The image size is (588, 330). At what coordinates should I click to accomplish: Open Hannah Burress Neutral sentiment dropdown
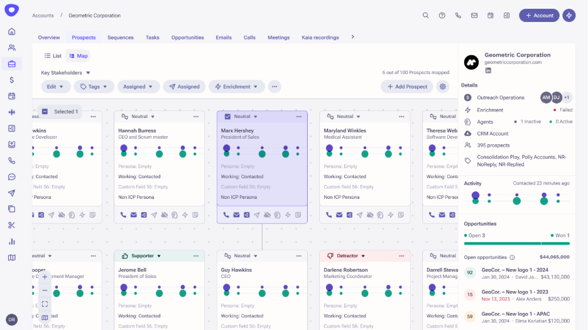tap(138, 117)
